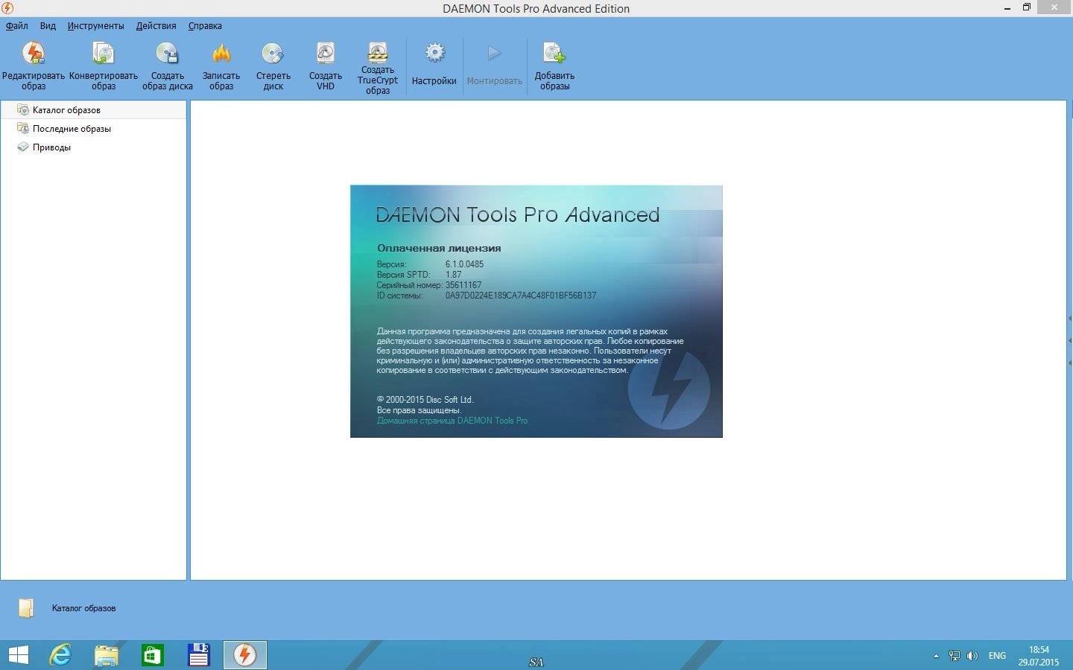
Task: Click the version number 6.1.0.0485
Action: 464,264
